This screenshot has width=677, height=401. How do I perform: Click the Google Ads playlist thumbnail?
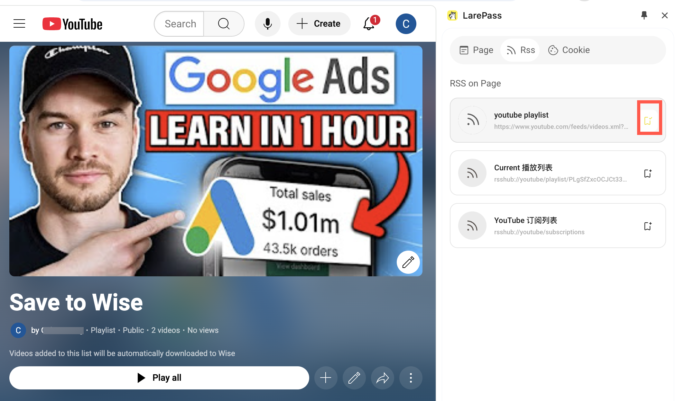tap(216, 161)
